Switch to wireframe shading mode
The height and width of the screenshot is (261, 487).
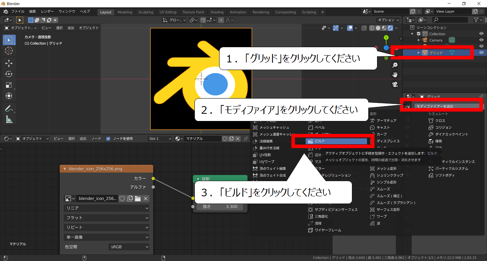[372, 28]
